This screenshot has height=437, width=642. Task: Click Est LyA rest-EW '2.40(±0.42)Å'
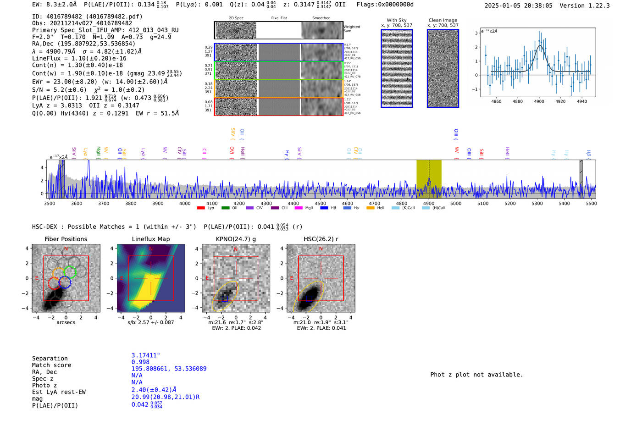[x=154, y=390]
